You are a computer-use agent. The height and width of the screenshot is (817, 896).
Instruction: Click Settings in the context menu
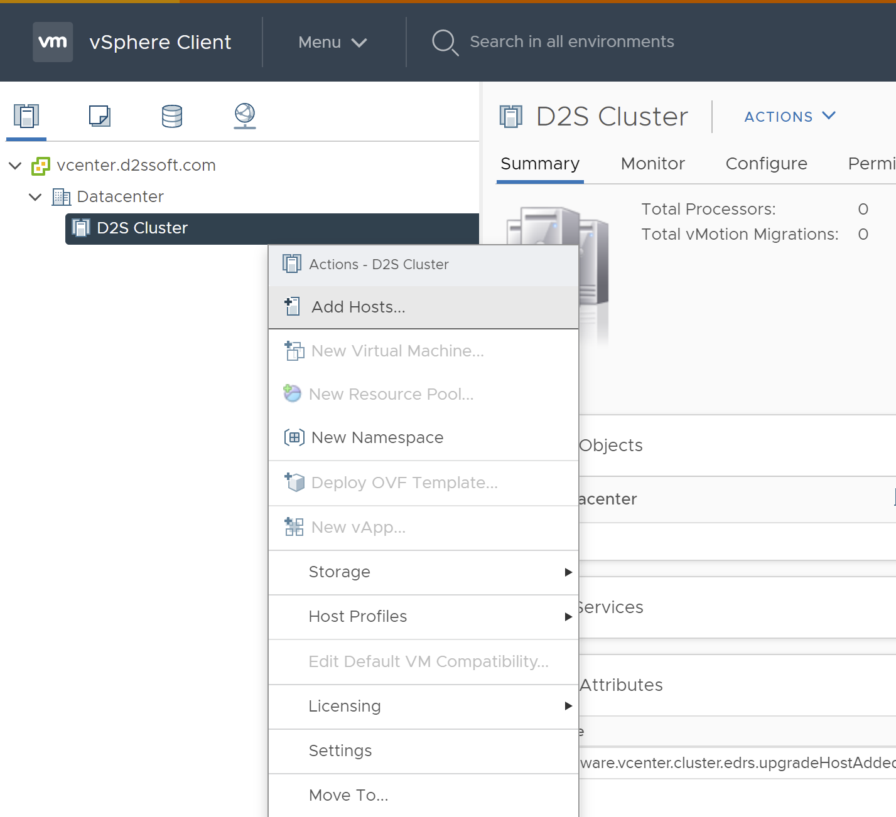[x=340, y=750]
